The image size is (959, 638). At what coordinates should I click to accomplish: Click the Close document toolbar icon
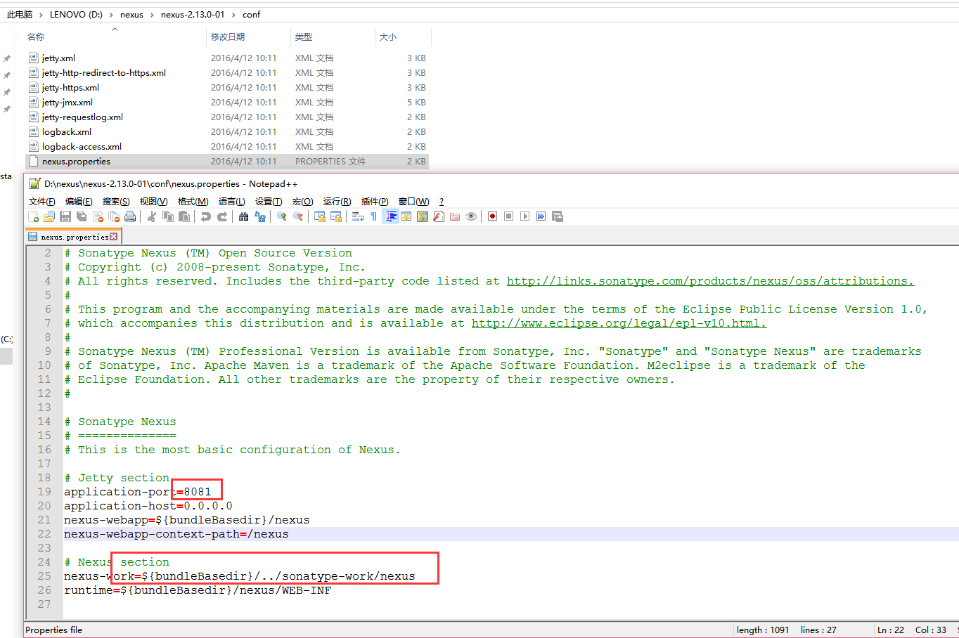[98, 216]
